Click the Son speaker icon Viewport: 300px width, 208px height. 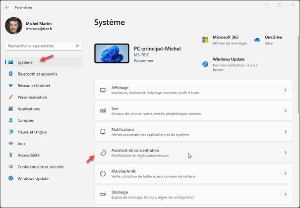(103, 111)
